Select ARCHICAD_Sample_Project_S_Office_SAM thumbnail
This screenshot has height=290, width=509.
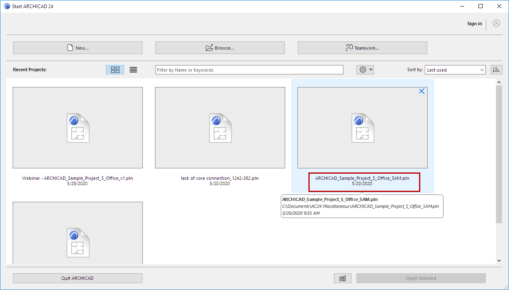coord(363,128)
